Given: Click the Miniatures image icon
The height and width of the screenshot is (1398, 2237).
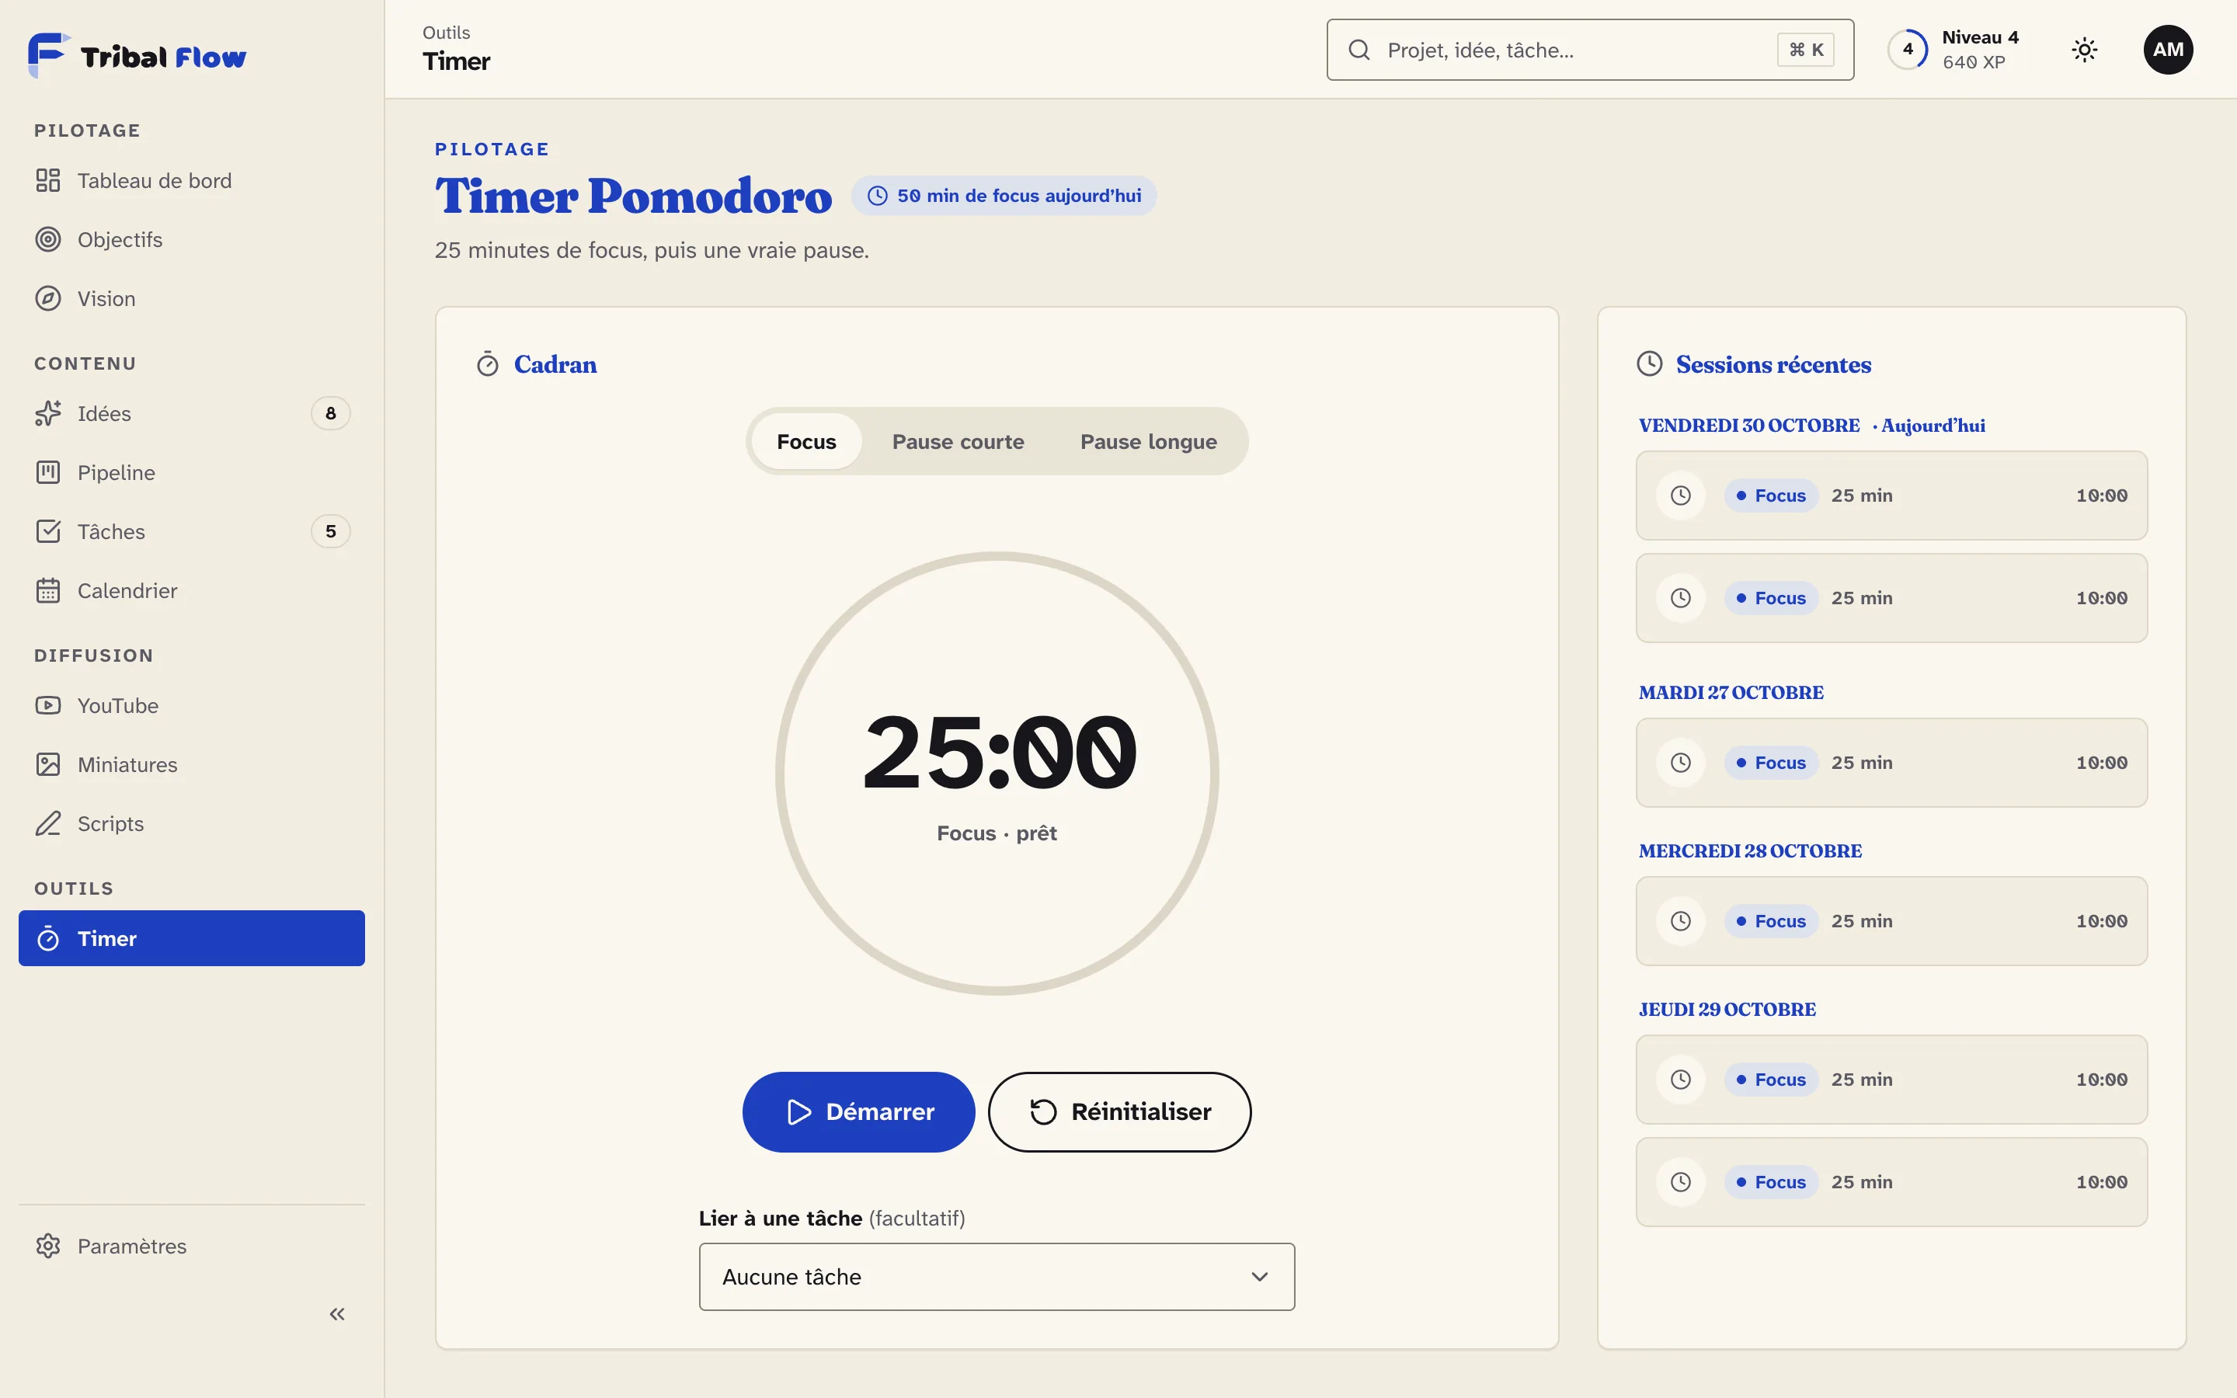Looking at the screenshot, I should point(48,765).
